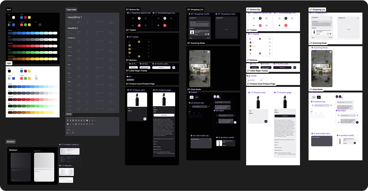This screenshot has height=191, width=368.
Task: Select the Type scale section label
Action: coord(71,9)
